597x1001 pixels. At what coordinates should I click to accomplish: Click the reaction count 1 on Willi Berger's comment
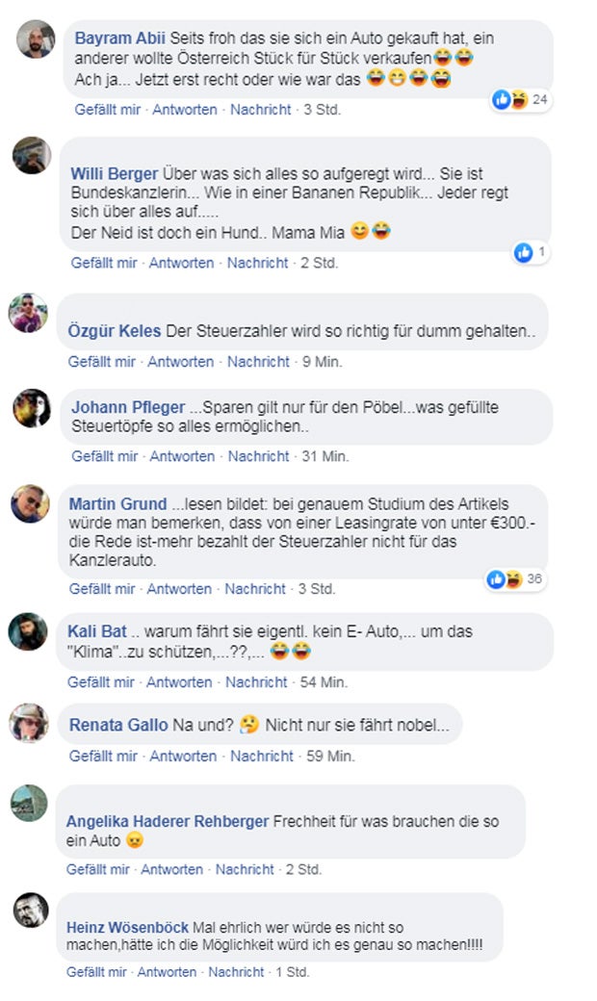542,251
